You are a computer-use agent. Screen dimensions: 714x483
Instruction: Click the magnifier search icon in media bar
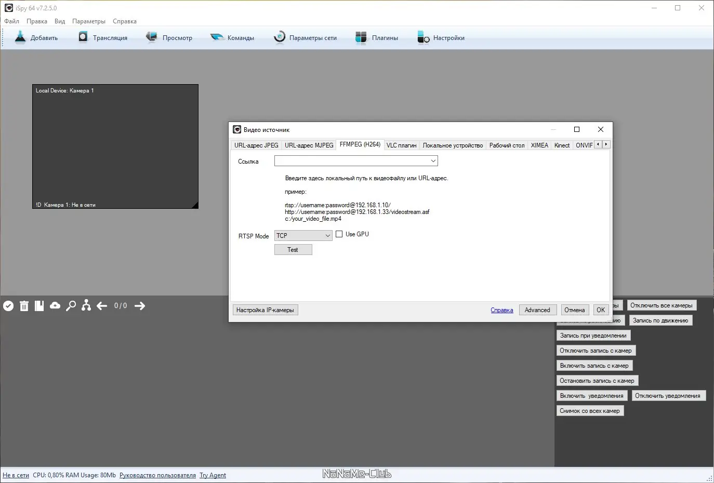pos(71,306)
